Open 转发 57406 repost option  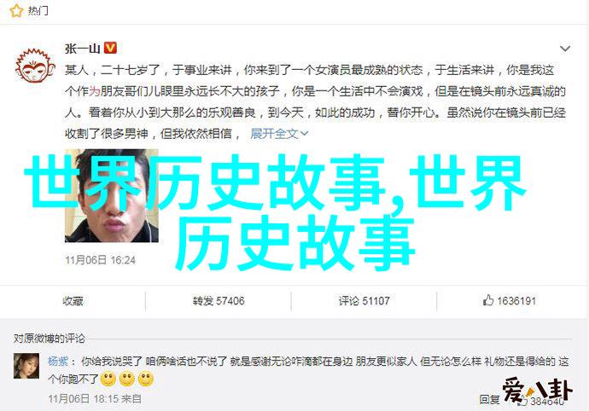[219, 301]
